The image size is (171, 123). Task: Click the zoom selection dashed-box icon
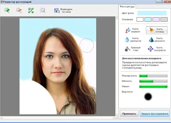click(x=43, y=10)
